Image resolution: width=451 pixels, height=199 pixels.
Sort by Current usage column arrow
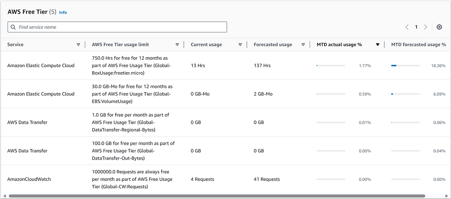[240, 44]
